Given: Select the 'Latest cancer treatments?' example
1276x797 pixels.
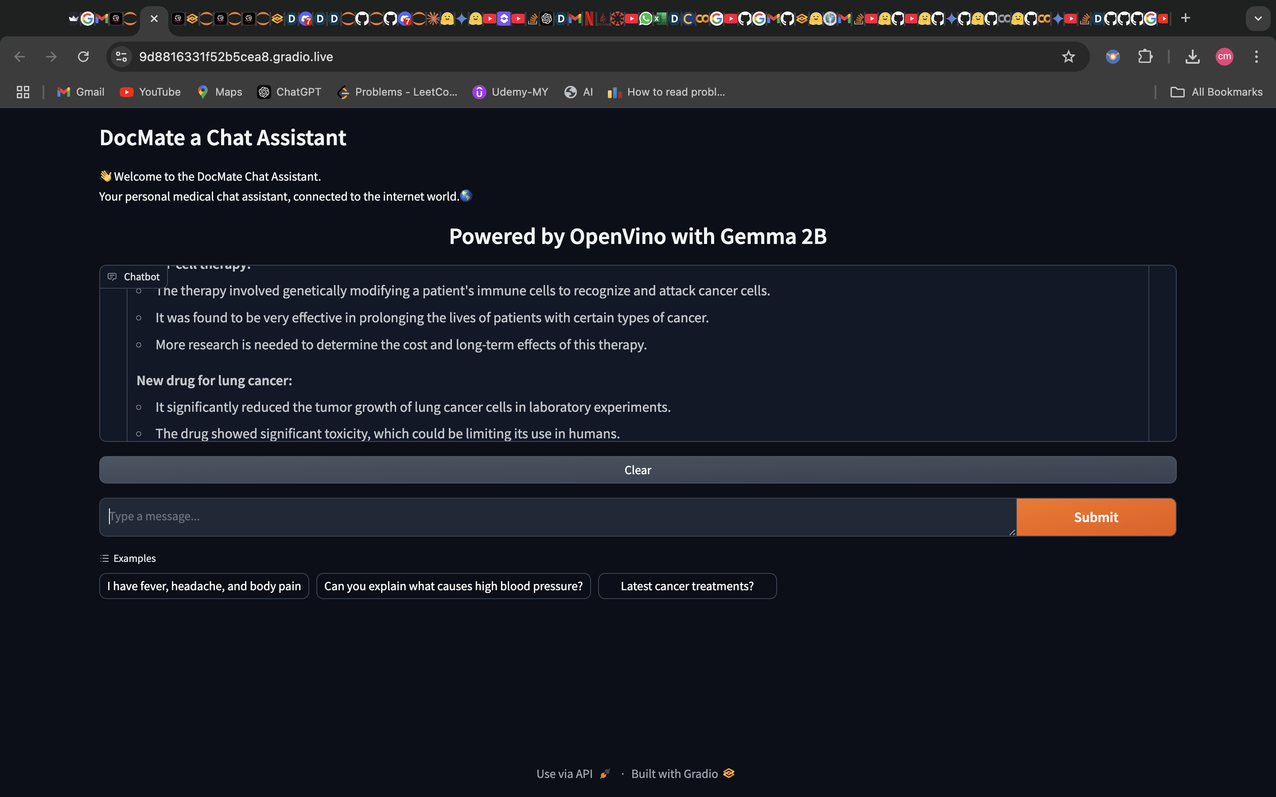Looking at the screenshot, I should [x=687, y=586].
